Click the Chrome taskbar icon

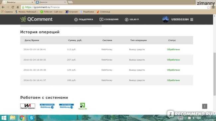(x=22, y=118)
